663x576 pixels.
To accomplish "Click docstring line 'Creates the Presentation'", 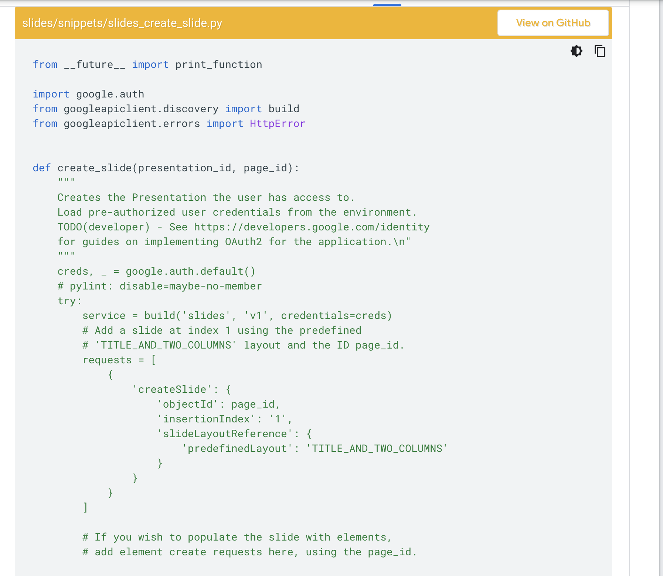I will point(206,198).
